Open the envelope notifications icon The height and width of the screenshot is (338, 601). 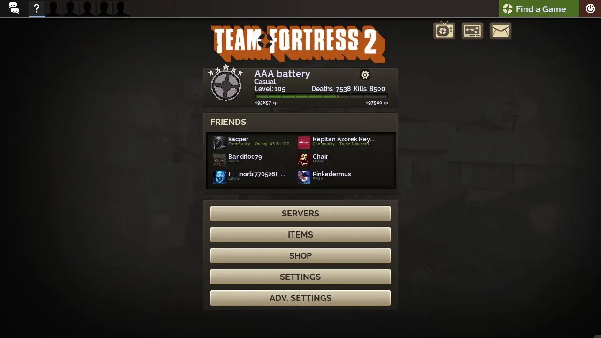tap(501, 31)
